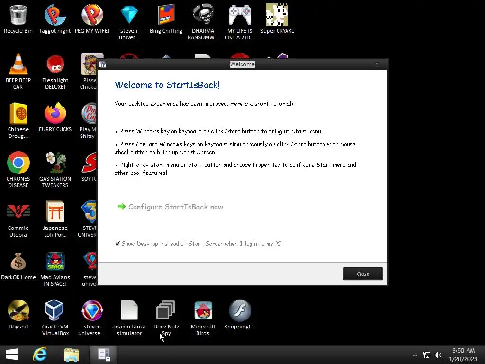Launch Internet Explorer from the taskbar
This screenshot has width=485, height=364.
pyautogui.click(x=40, y=355)
